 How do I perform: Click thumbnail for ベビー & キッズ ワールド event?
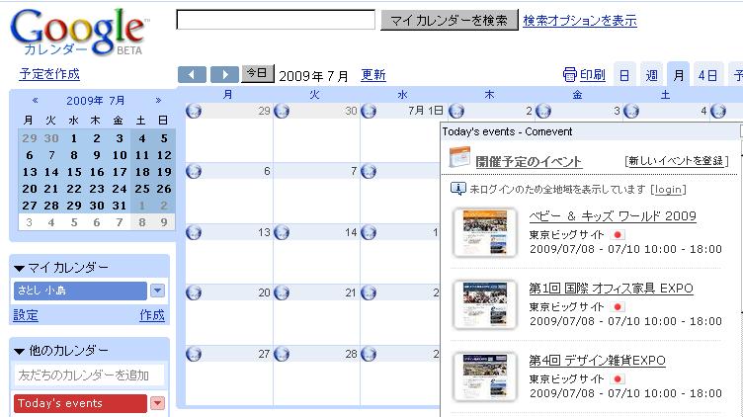tap(485, 232)
